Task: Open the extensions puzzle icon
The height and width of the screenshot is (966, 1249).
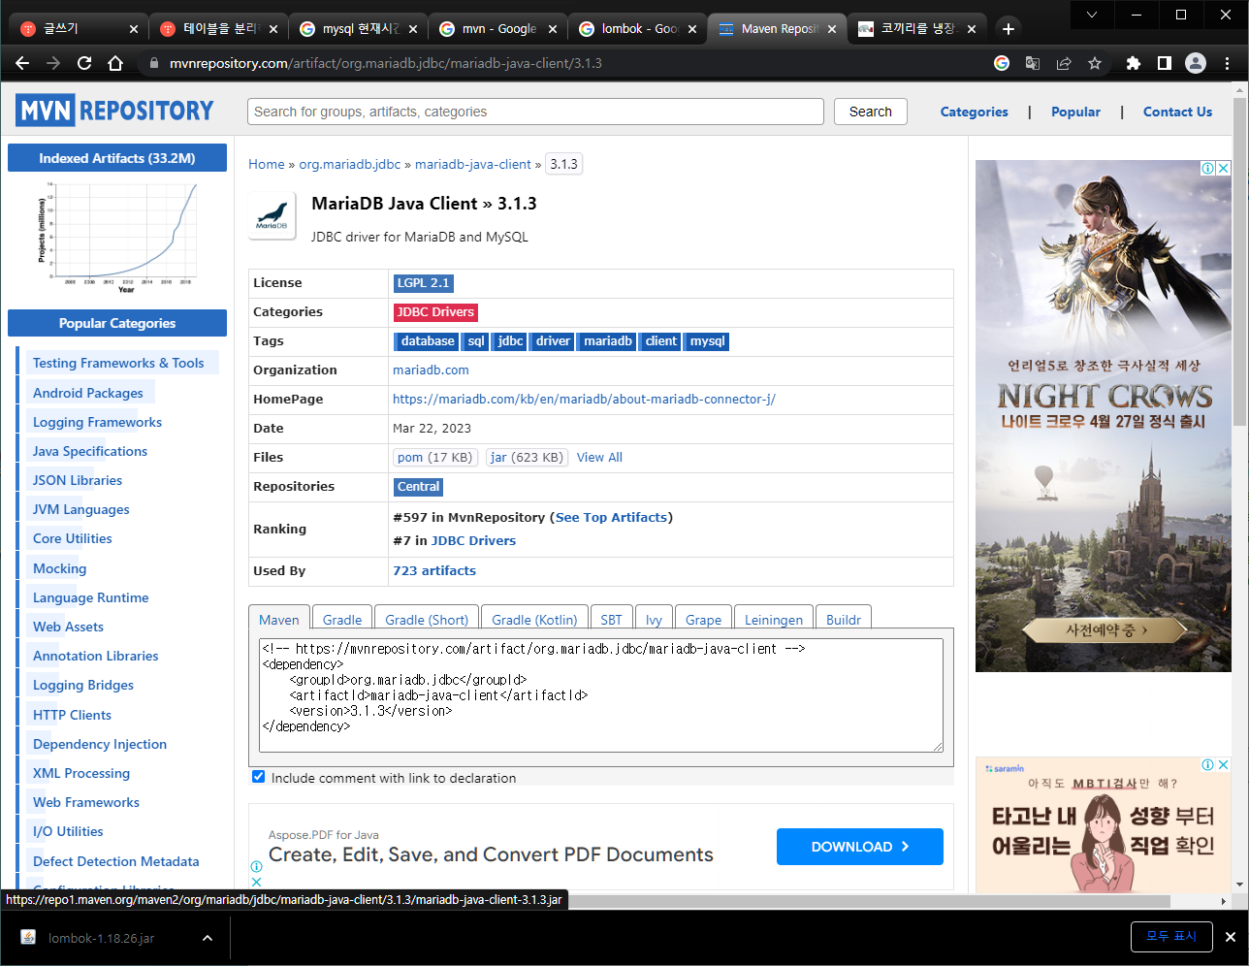Action: [1133, 63]
